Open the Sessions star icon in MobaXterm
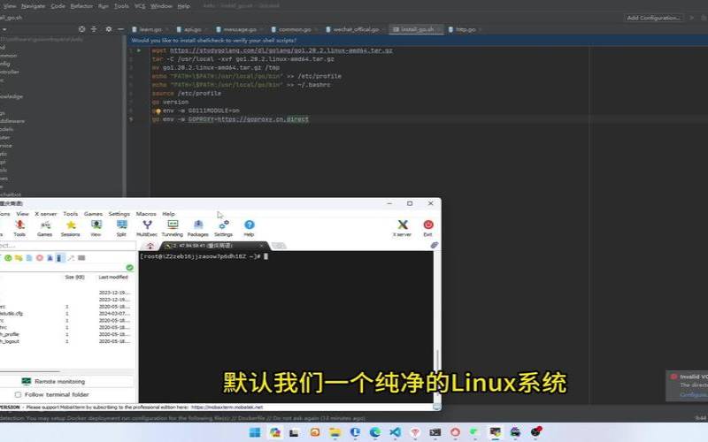 point(71,228)
